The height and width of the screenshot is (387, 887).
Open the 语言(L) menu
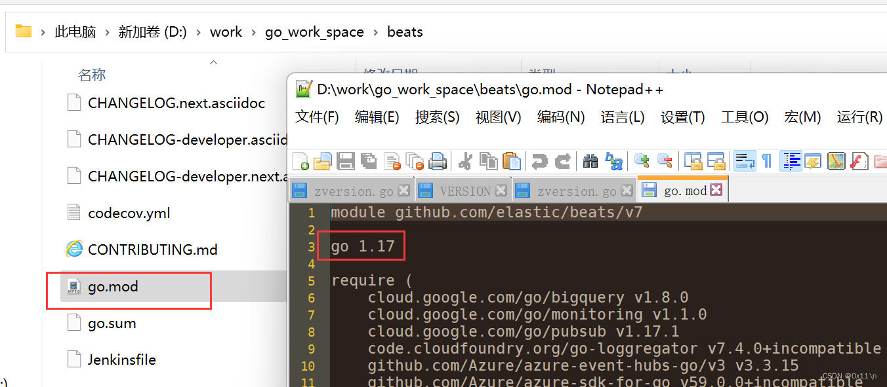[622, 117]
